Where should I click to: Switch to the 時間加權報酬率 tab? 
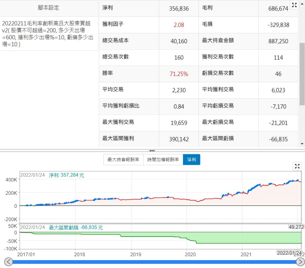pyautogui.click(x=163, y=160)
